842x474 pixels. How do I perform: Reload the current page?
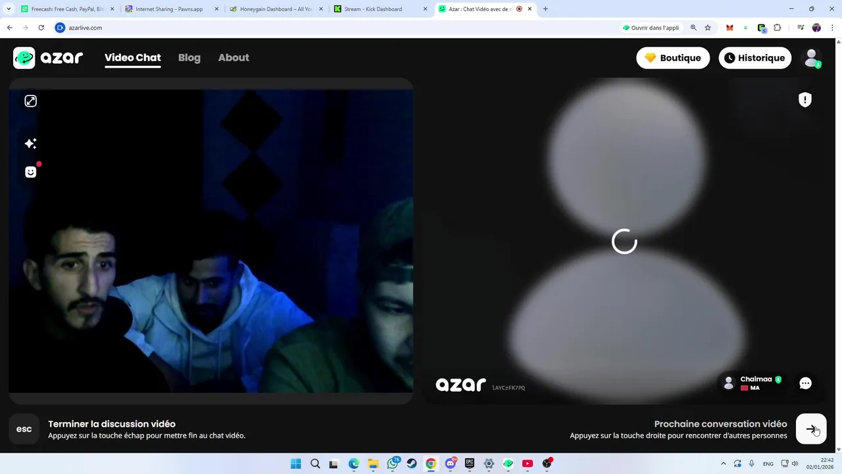click(x=41, y=28)
